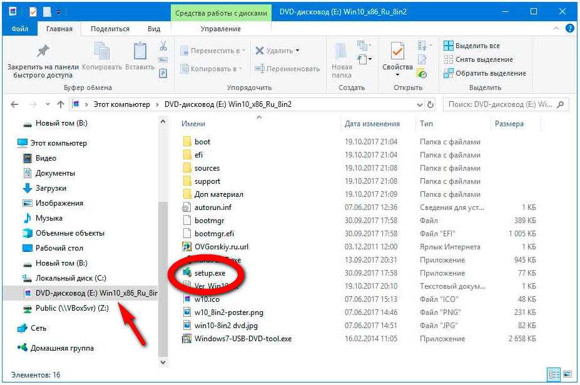Screen dimensions: 580x385
Task: Click the Pin to Quick Access icon
Action: [43, 51]
